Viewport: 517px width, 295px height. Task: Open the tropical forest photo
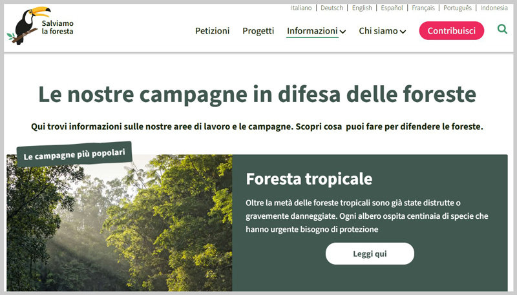tap(120, 223)
